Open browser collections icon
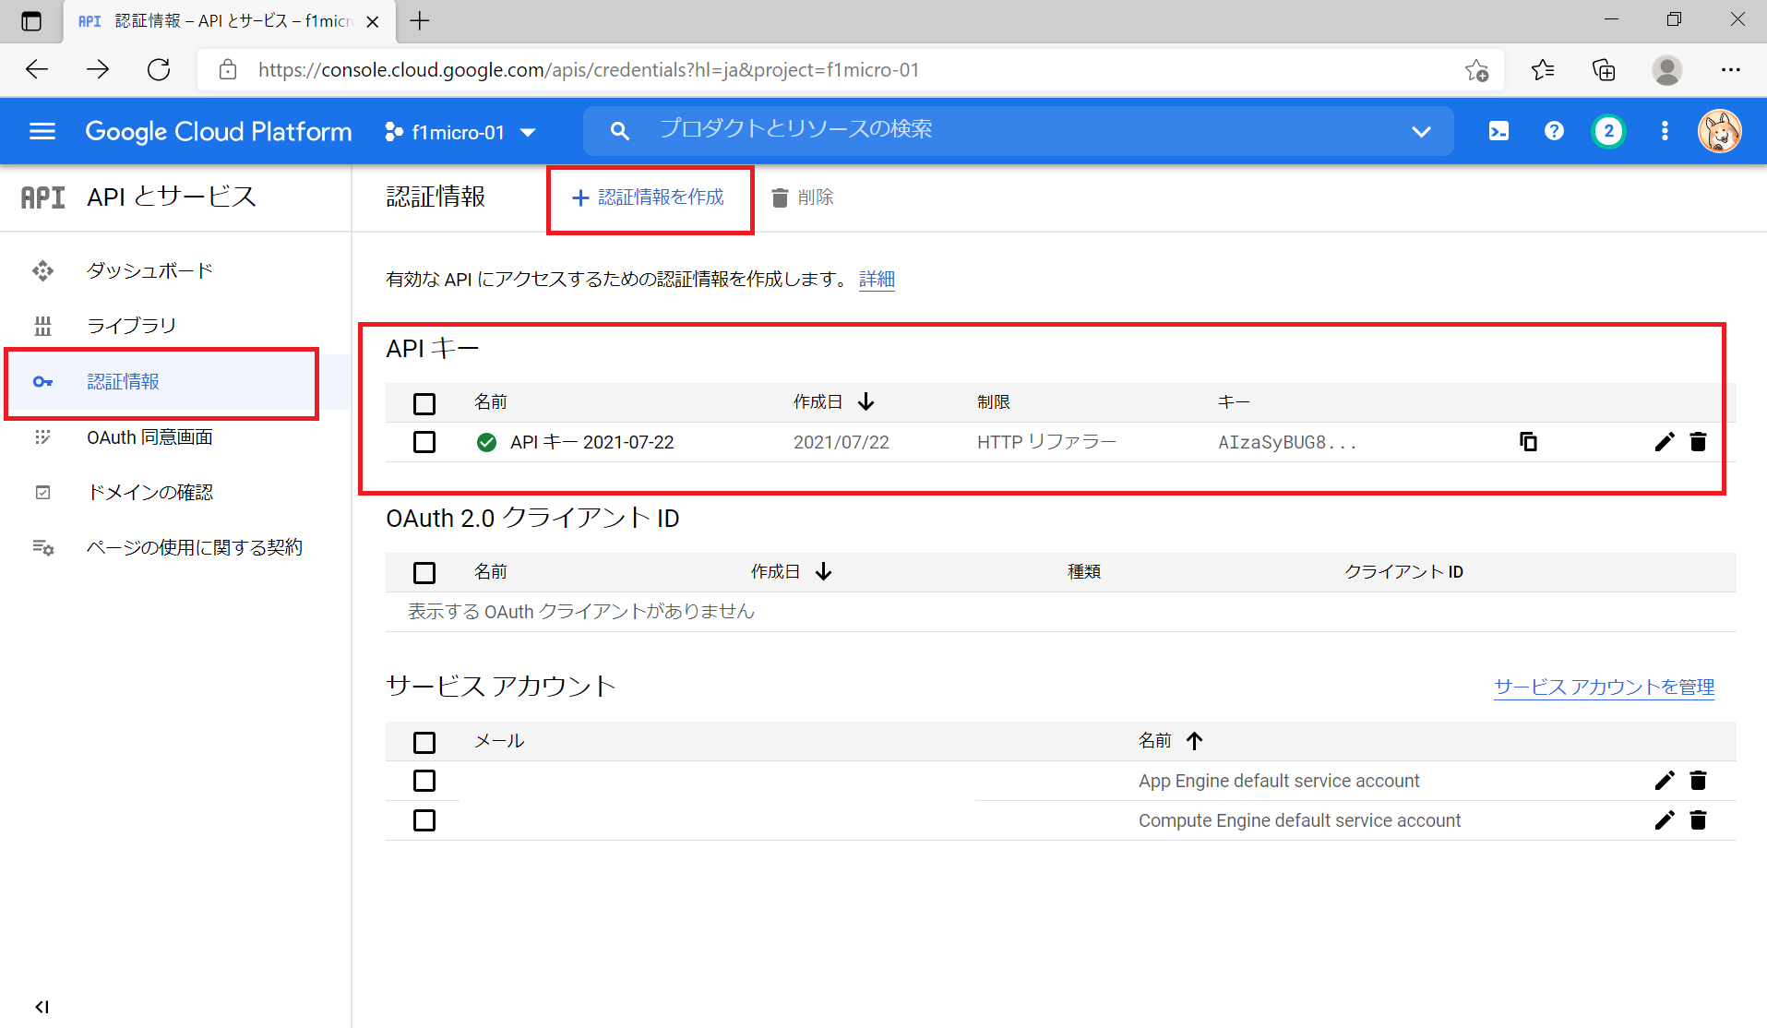 [1604, 69]
